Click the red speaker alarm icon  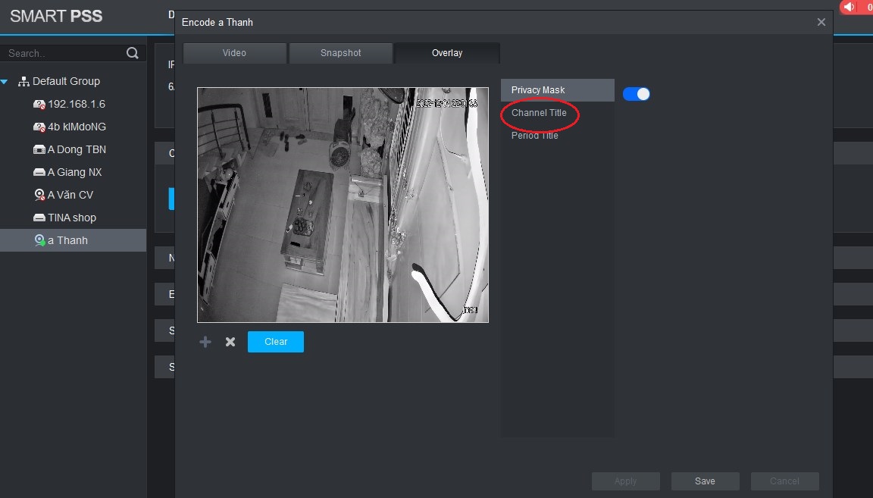(x=849, y=7)
